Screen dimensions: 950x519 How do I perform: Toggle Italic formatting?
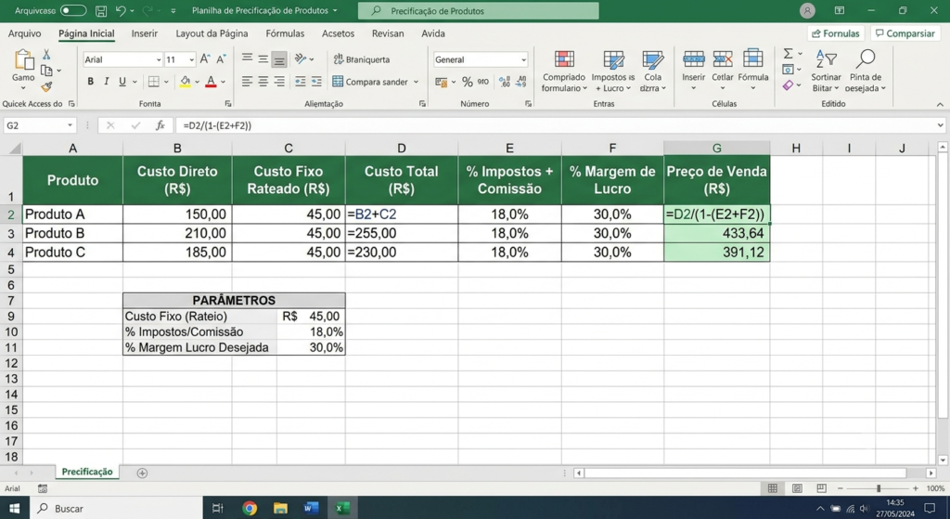pos(106,82)
